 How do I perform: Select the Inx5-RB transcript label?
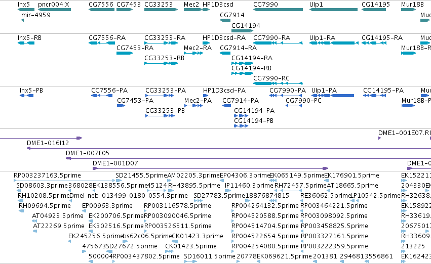pos(29,37)
